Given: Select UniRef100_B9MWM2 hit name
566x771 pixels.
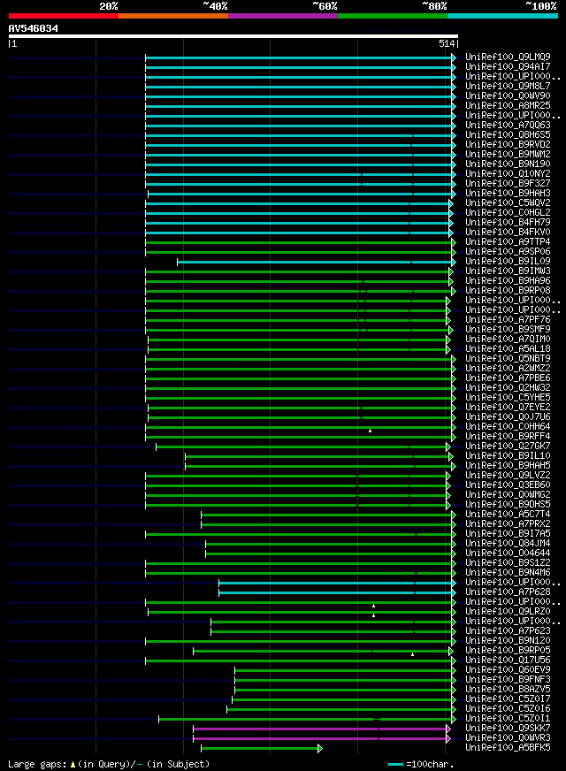Looking at the screenshot, I should tap(508, 155).
